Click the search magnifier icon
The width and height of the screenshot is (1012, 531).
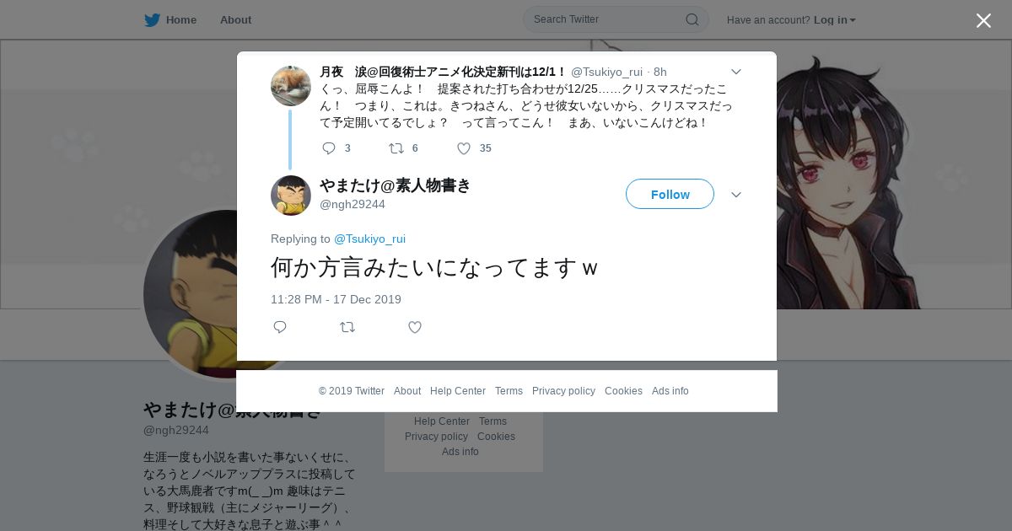tap(692, 19)
